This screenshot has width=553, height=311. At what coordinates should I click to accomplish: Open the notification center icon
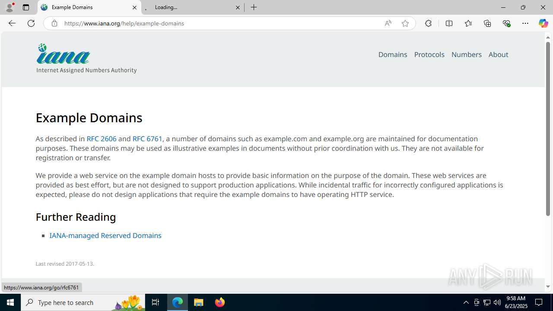(x=539, y=302)
